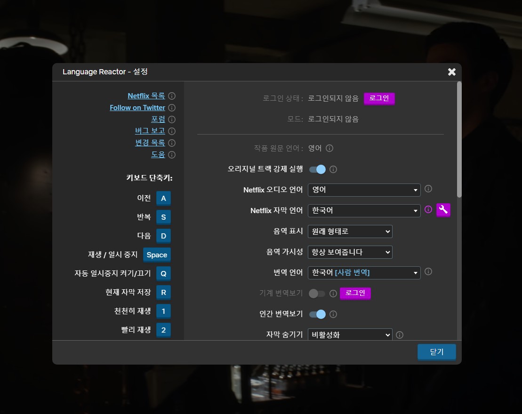Click info icon next to 도움 link
522x414 pixels.
click(172, 155)
